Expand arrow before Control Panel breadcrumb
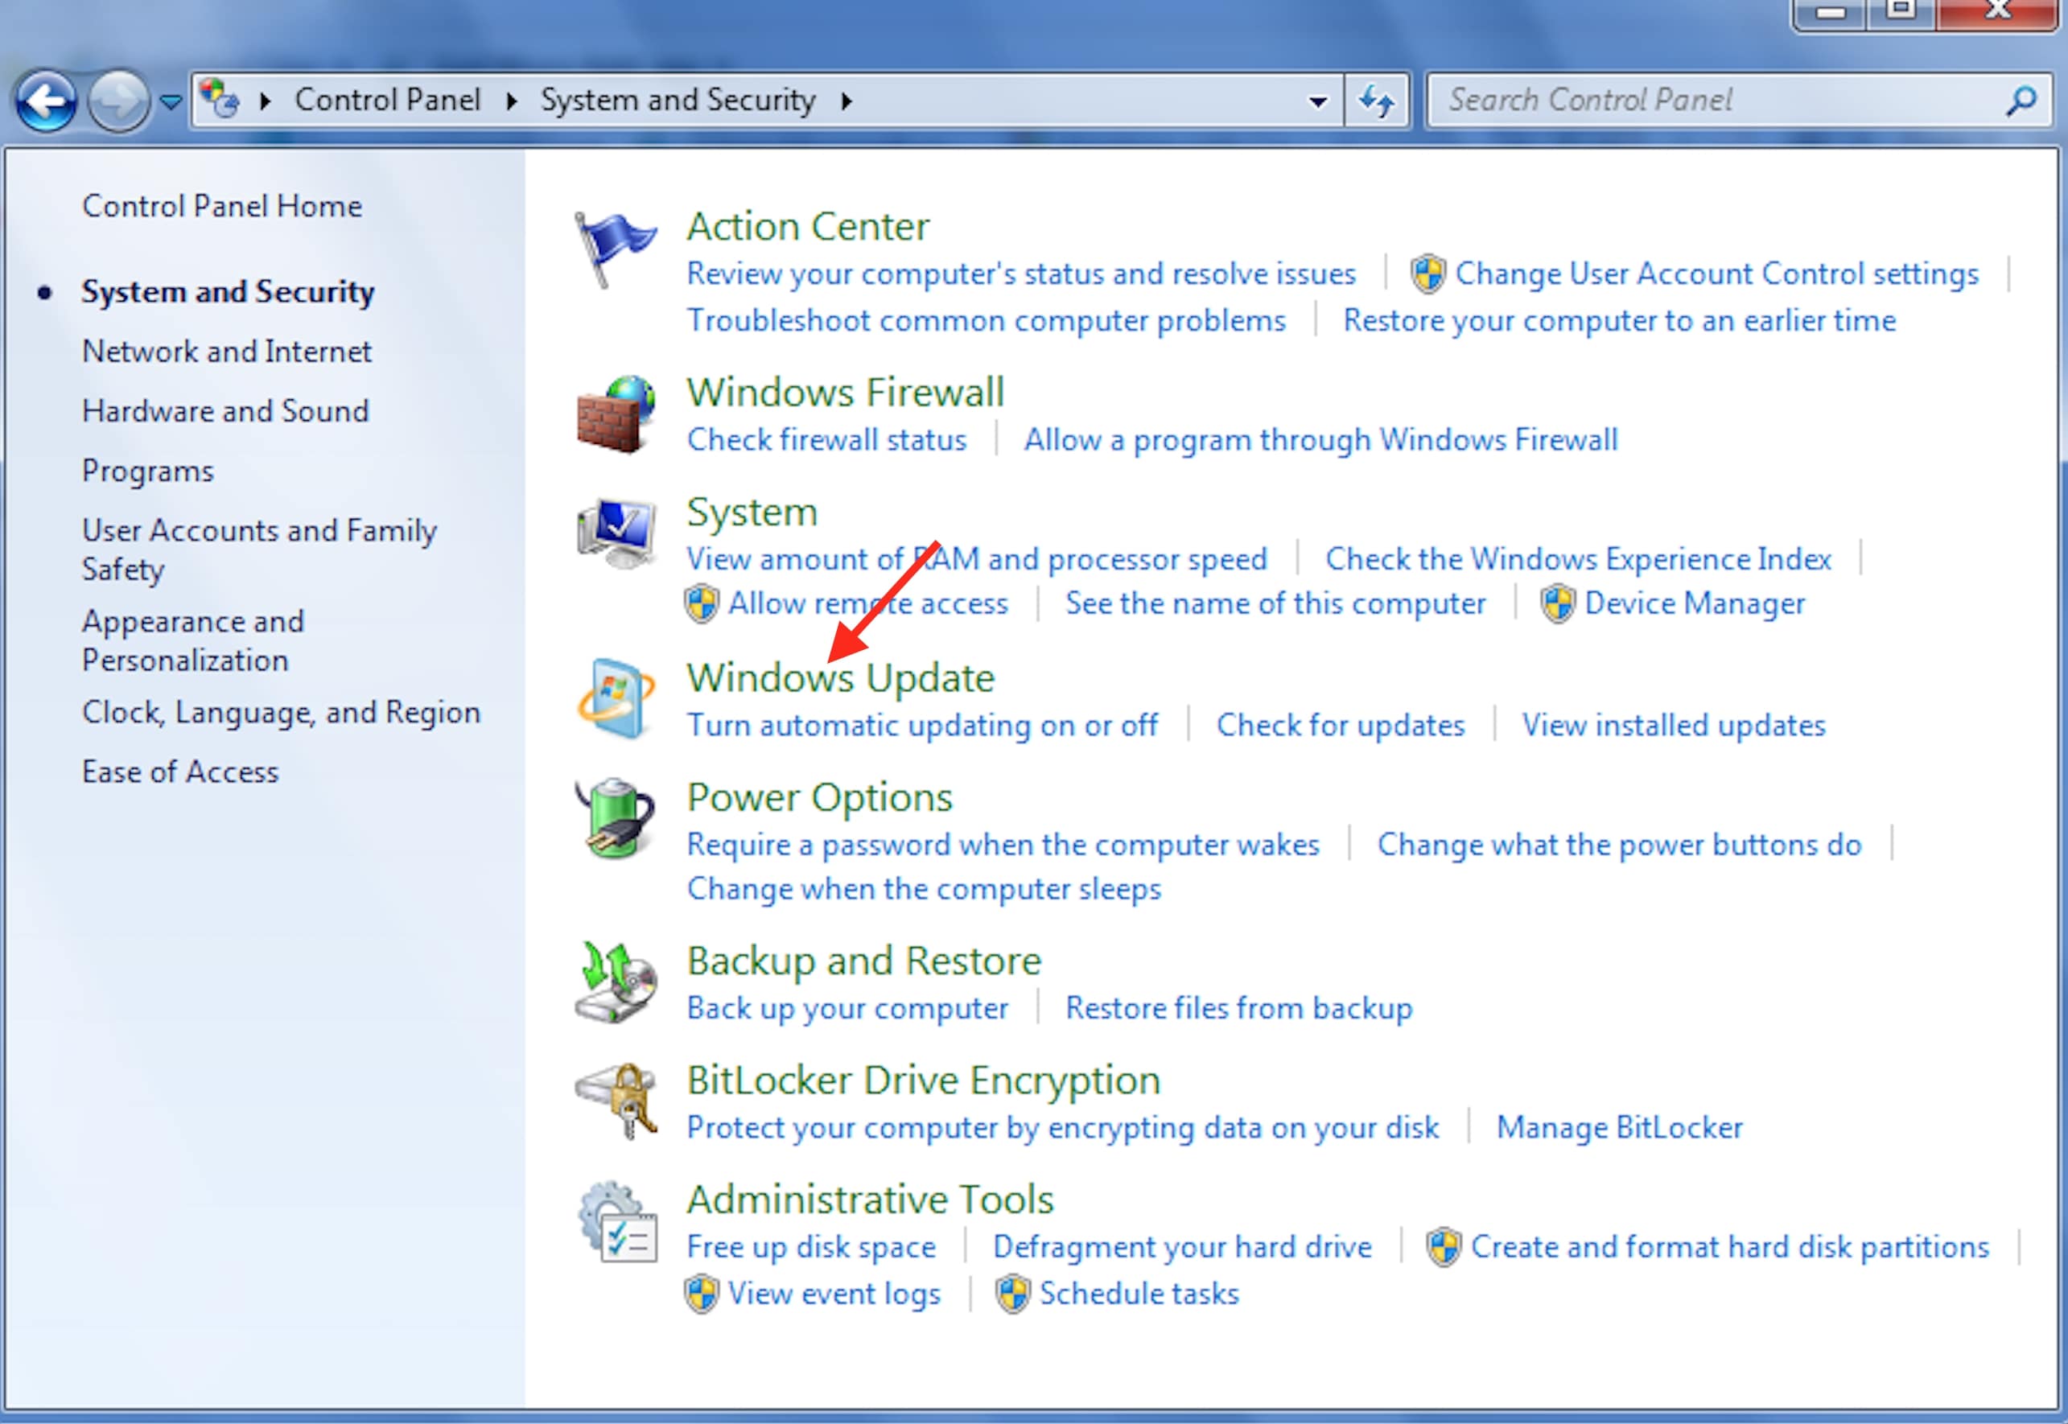 coord(265,101)
